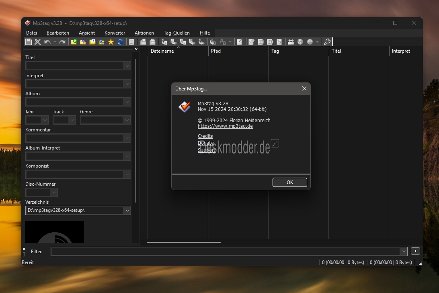The height and width of the screenshot is (293, 439).
Task: Click the Save tag floppy disk icon
Action: click(28, 42)
